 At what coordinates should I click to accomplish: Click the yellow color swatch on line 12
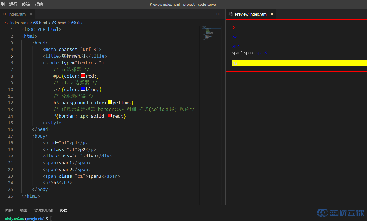[110, 102]
